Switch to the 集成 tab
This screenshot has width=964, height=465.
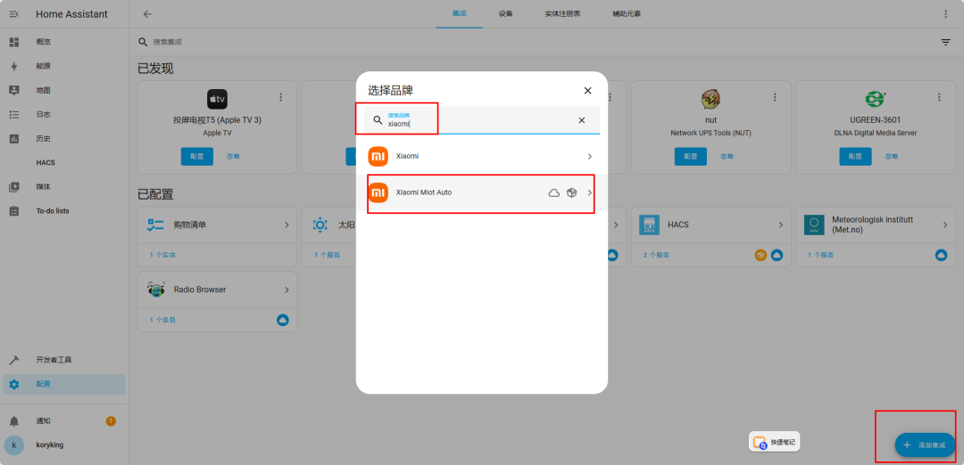tap(460, 14)
